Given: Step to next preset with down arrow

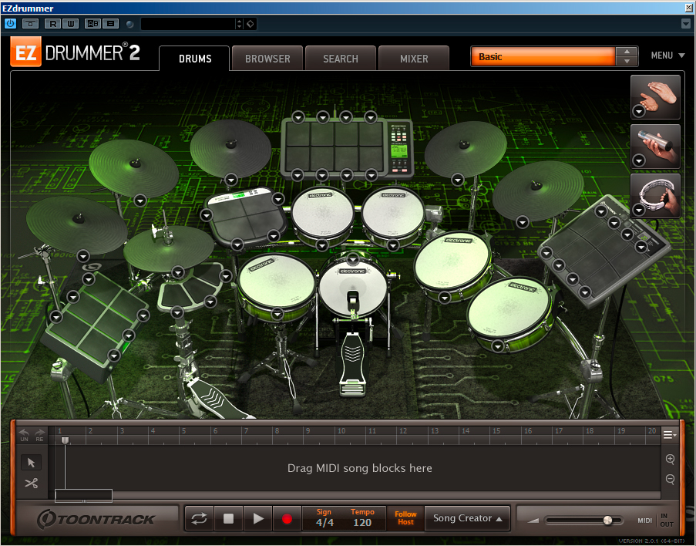Looking at the screenshot, I should [627, 61].
